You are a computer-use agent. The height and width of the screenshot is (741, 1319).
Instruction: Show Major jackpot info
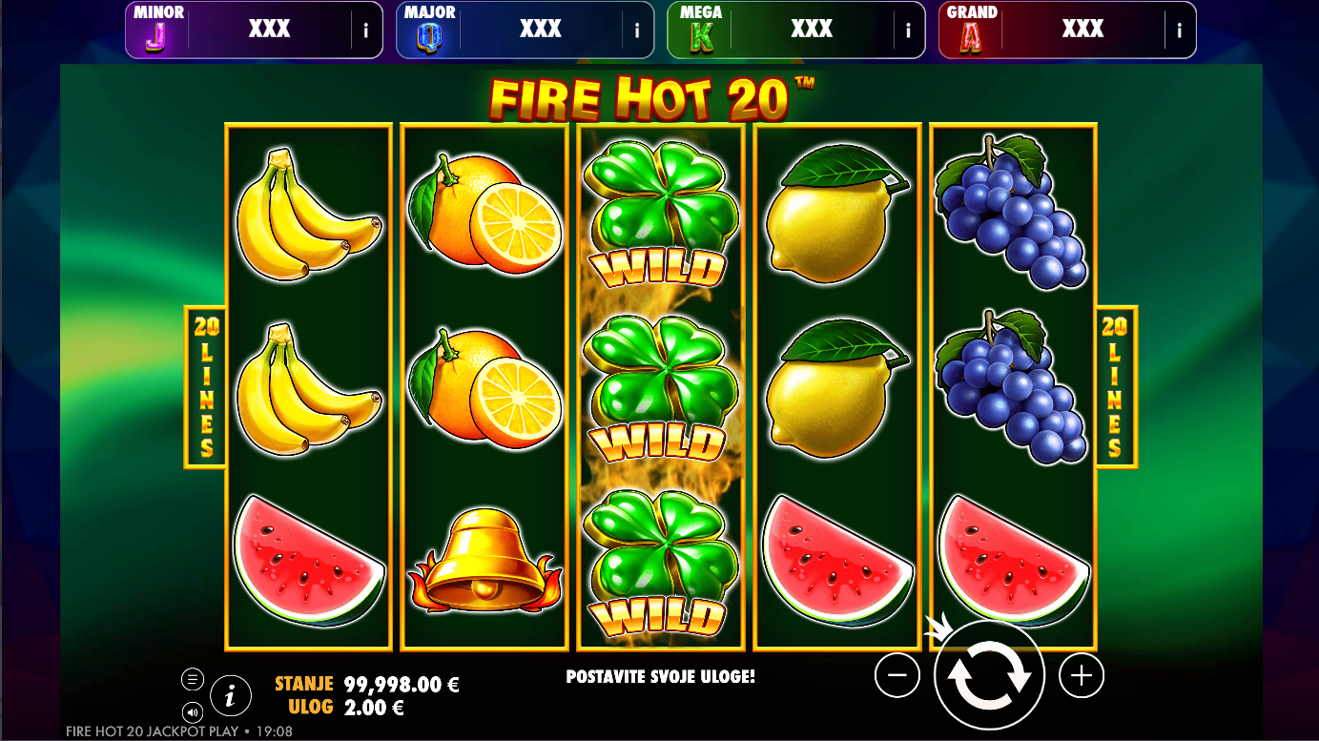tap(636, 31)
